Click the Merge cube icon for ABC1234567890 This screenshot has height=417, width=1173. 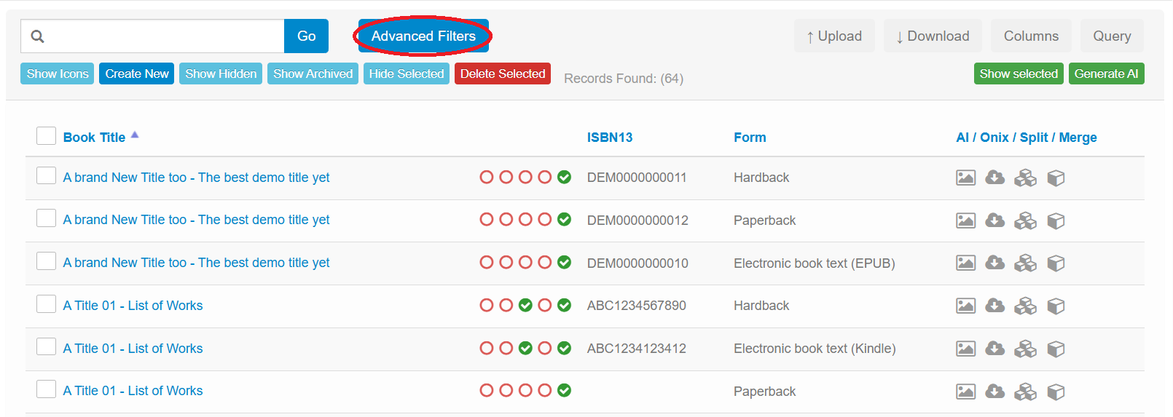click(1056, 306)
